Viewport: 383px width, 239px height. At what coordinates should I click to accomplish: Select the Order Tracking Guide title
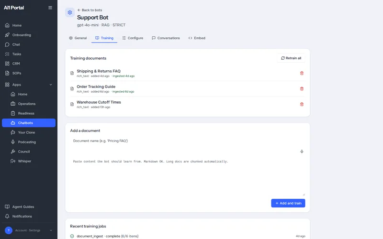tap(96, 87)
